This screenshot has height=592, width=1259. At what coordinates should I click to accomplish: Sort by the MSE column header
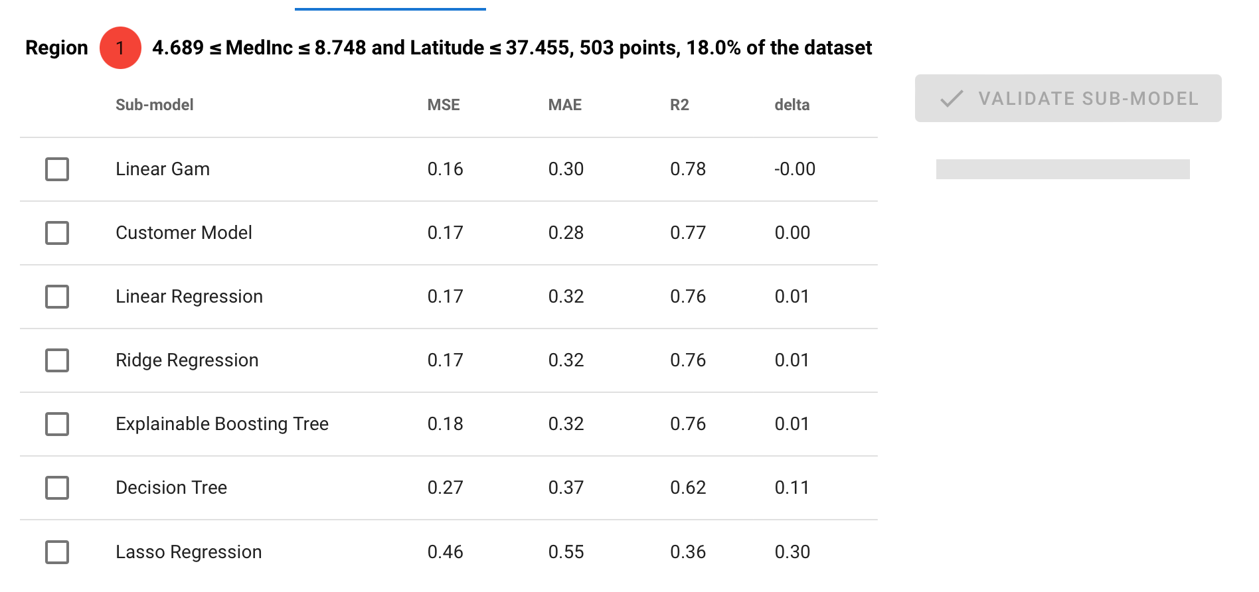point(444,105)
